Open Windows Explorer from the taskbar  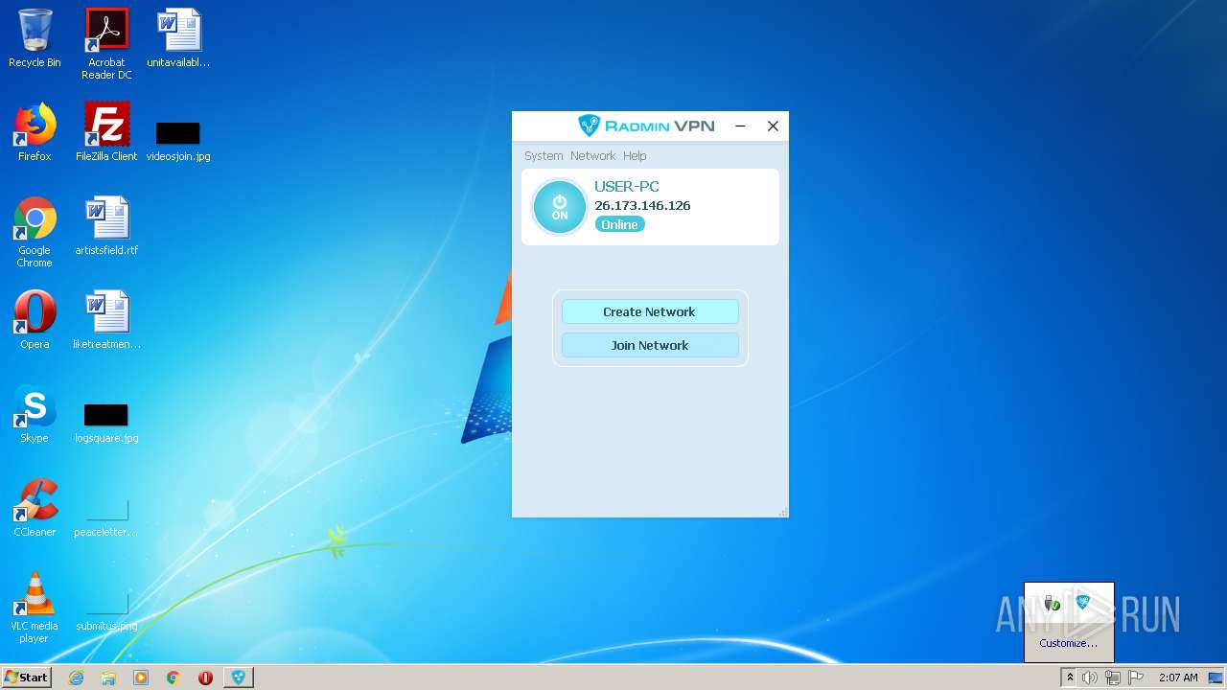pos(108,678)
